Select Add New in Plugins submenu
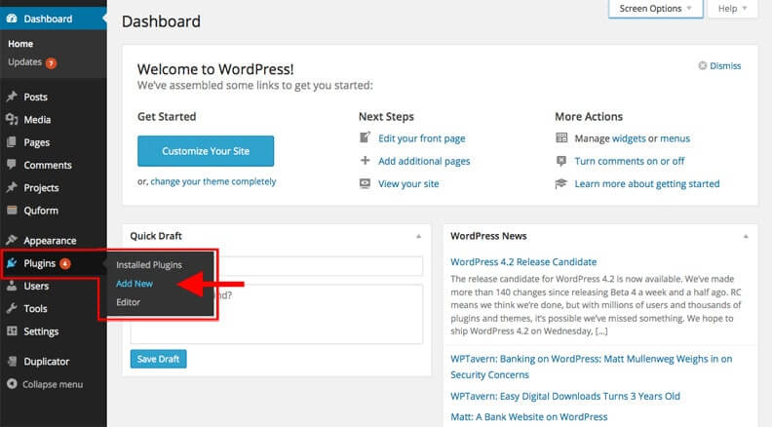The height and width of the screenshot is (427, 772). click(x=135, y=284)
